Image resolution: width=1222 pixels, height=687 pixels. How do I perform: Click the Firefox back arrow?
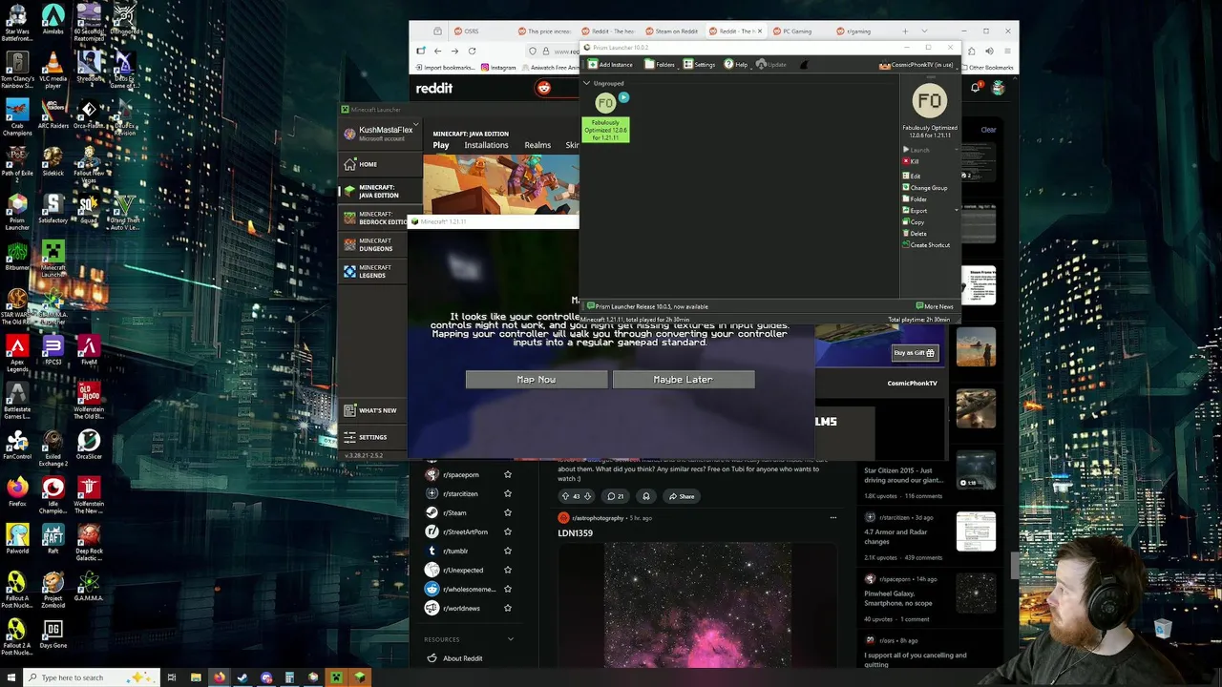[437, 51]
